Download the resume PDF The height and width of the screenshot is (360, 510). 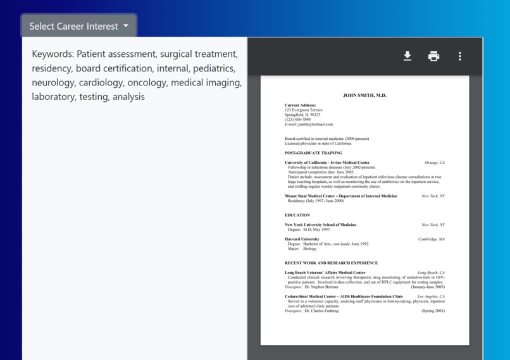point(407,56)
